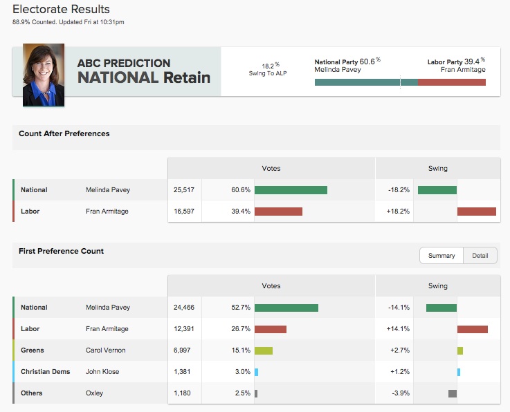Click the 2.5% Others percentage
Screen dimensions: 510x412
243,393
